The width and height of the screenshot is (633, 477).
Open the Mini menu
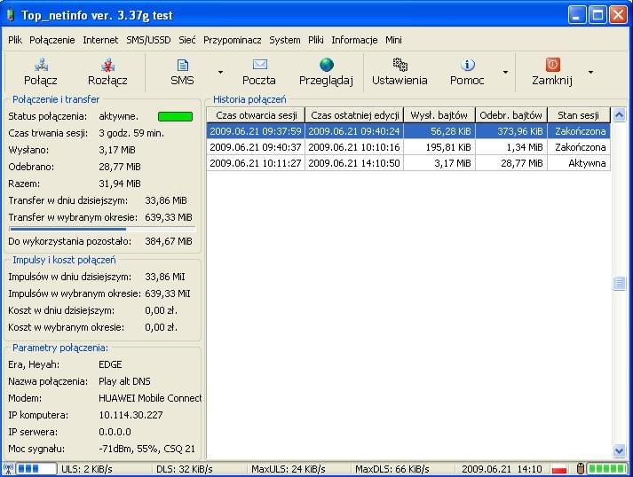393,40
